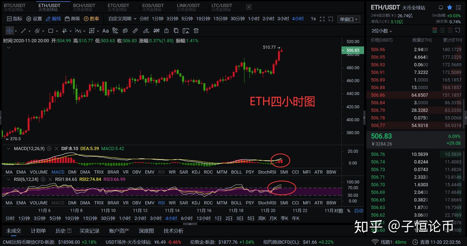Select 12小时 period in bottom bar
467x246 pixels.
(x=204, y=218)
